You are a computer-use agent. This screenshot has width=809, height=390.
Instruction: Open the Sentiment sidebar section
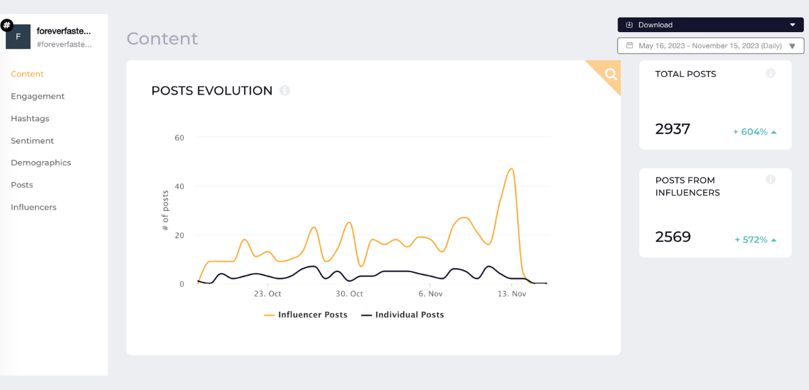tap(32, 140)
